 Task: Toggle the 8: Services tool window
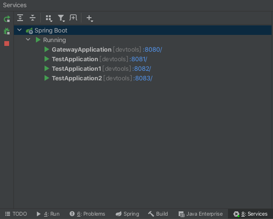(x=250, y=214)
